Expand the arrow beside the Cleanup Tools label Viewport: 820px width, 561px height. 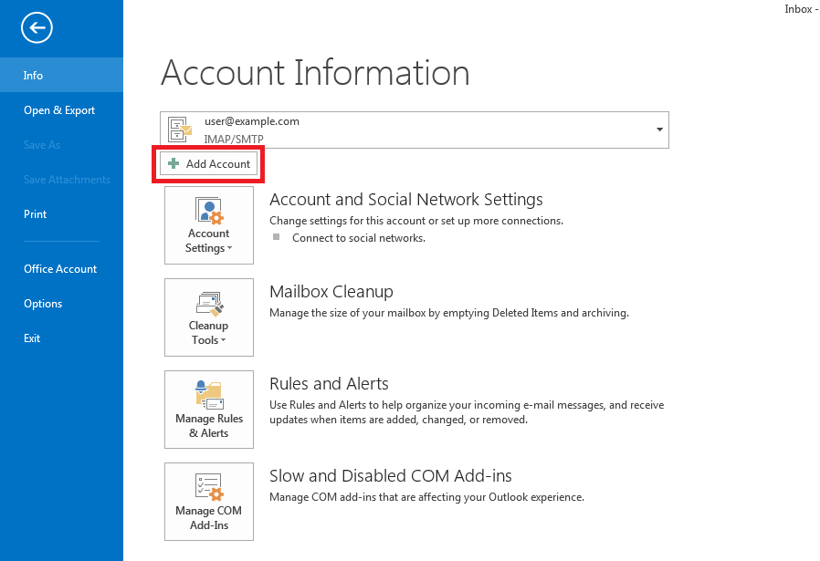(224, 341)
